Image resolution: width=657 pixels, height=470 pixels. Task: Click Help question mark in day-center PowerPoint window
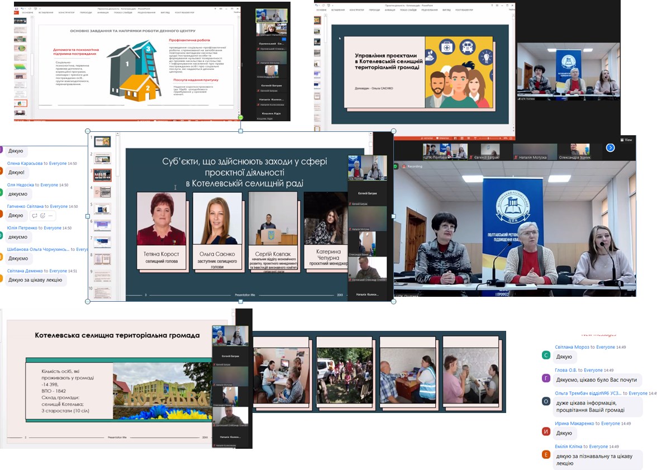[x=216, y=8]
